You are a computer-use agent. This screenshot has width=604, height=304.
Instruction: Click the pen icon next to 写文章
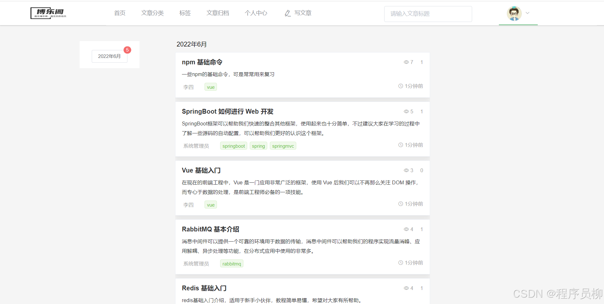tap(287, 13)
